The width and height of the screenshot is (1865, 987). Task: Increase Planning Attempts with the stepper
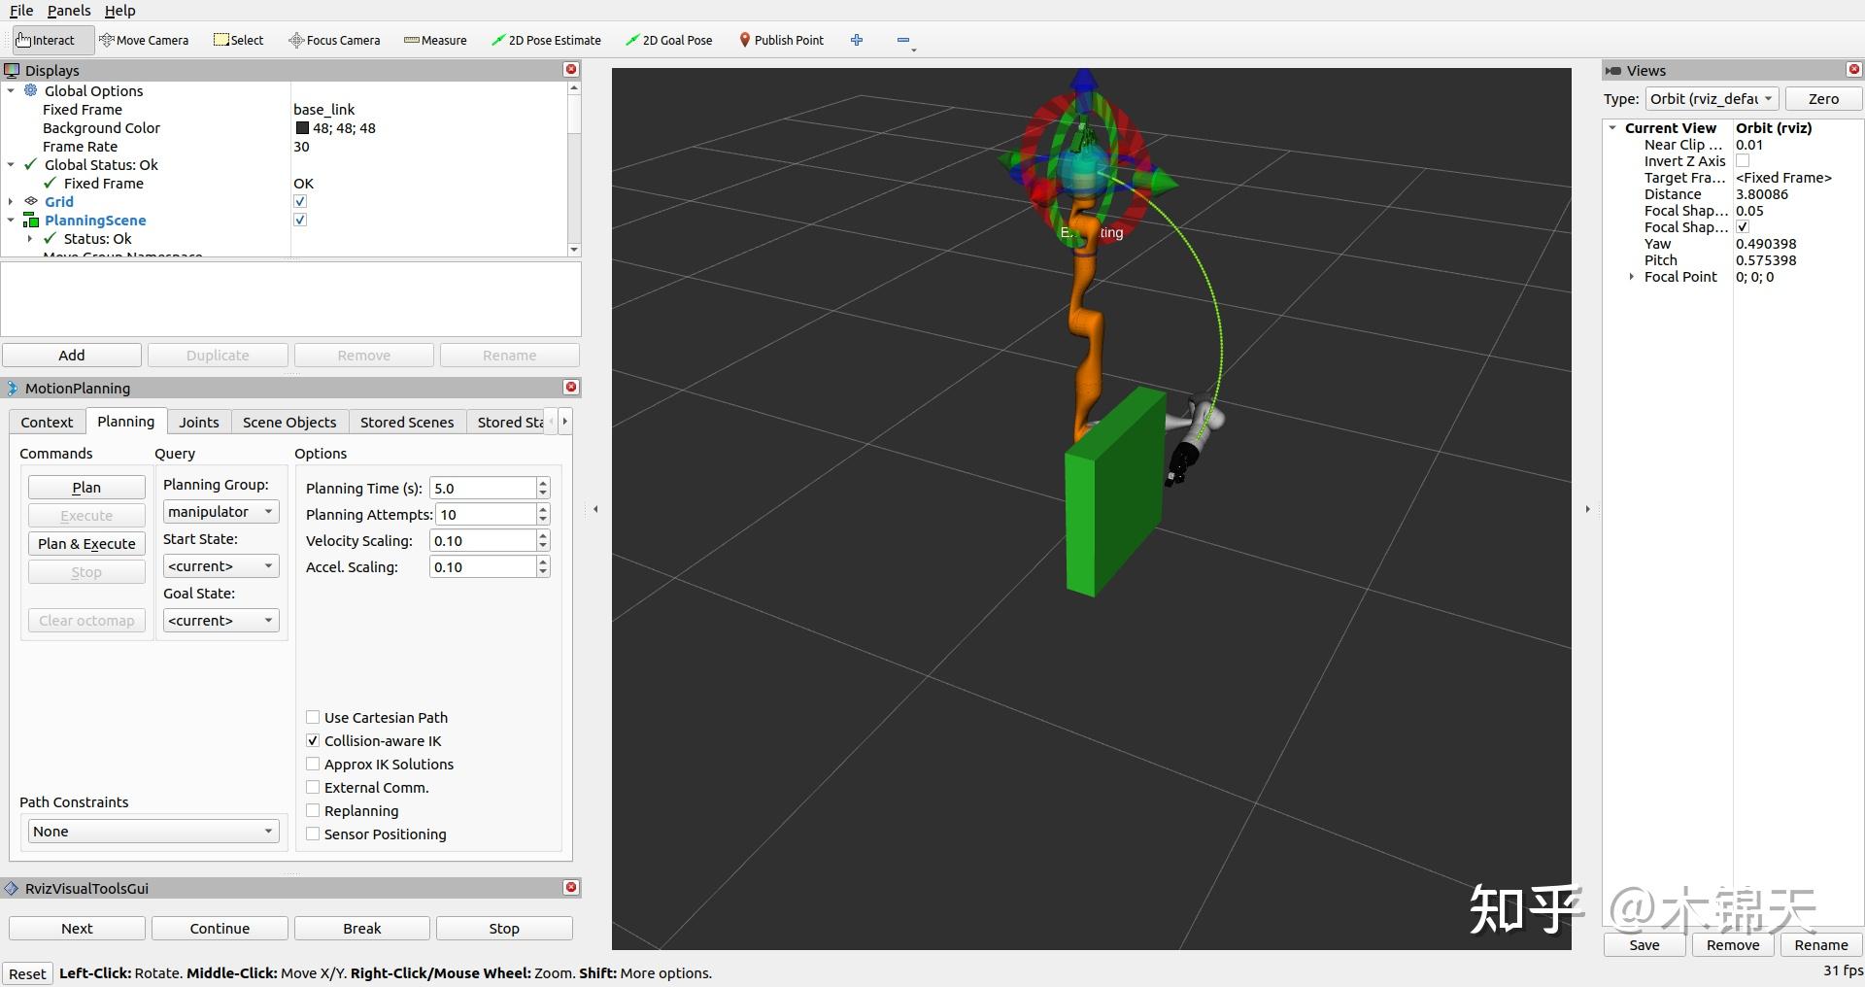click(x=542, y=509)
